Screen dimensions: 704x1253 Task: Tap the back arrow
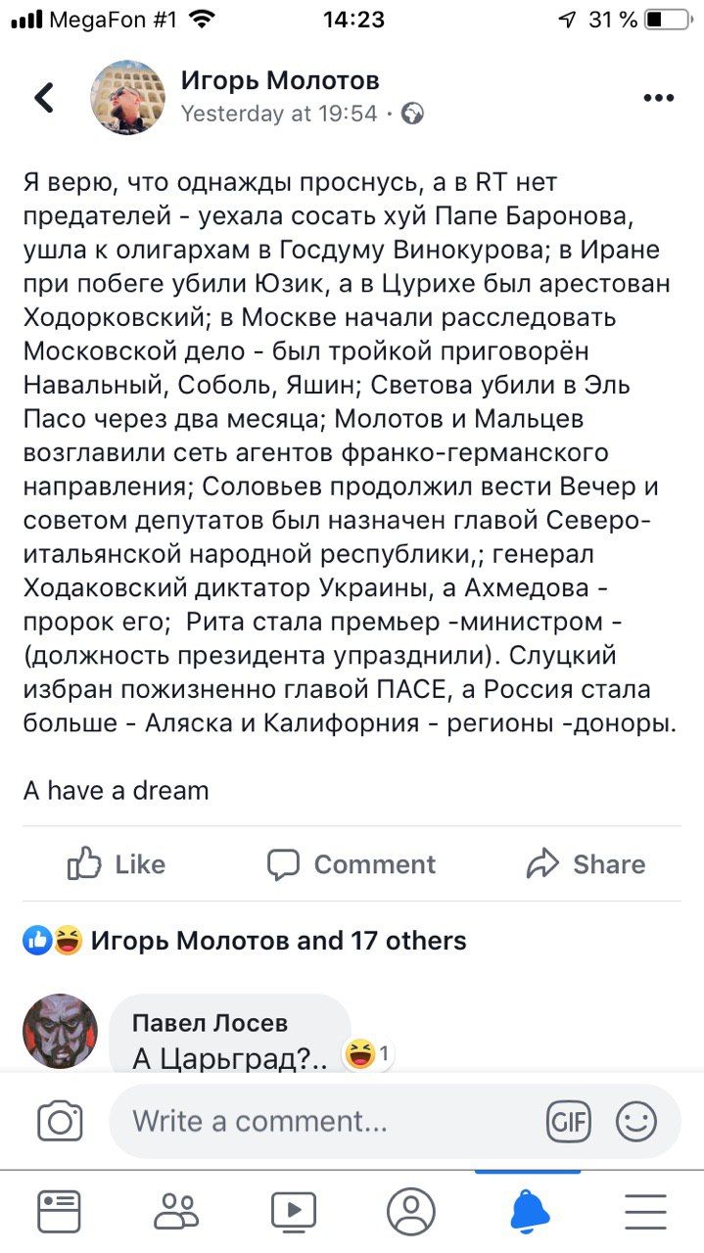point(44,97)
